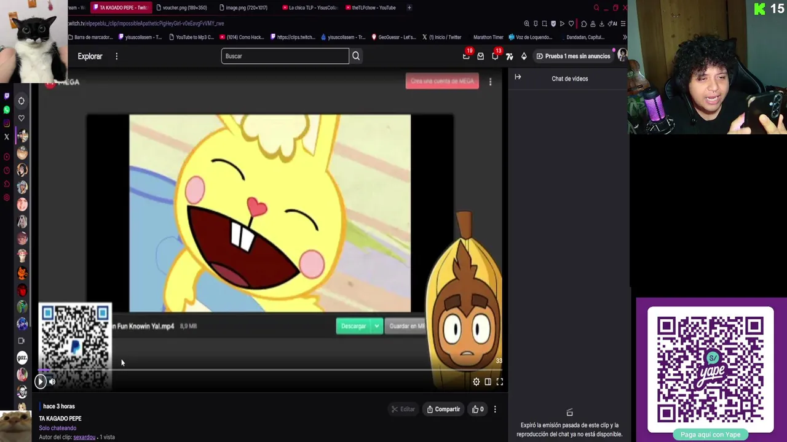This screenshot has width=787, height=442.
Task: Click the Guardar en MEGA button
Action: click(x=407, y=326)
